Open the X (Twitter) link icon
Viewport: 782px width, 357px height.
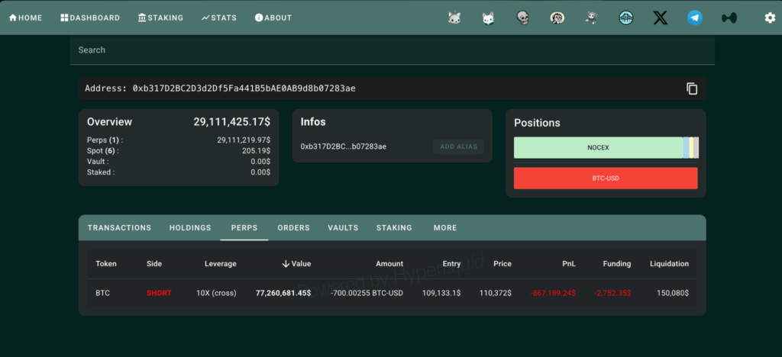coord(660,18)
